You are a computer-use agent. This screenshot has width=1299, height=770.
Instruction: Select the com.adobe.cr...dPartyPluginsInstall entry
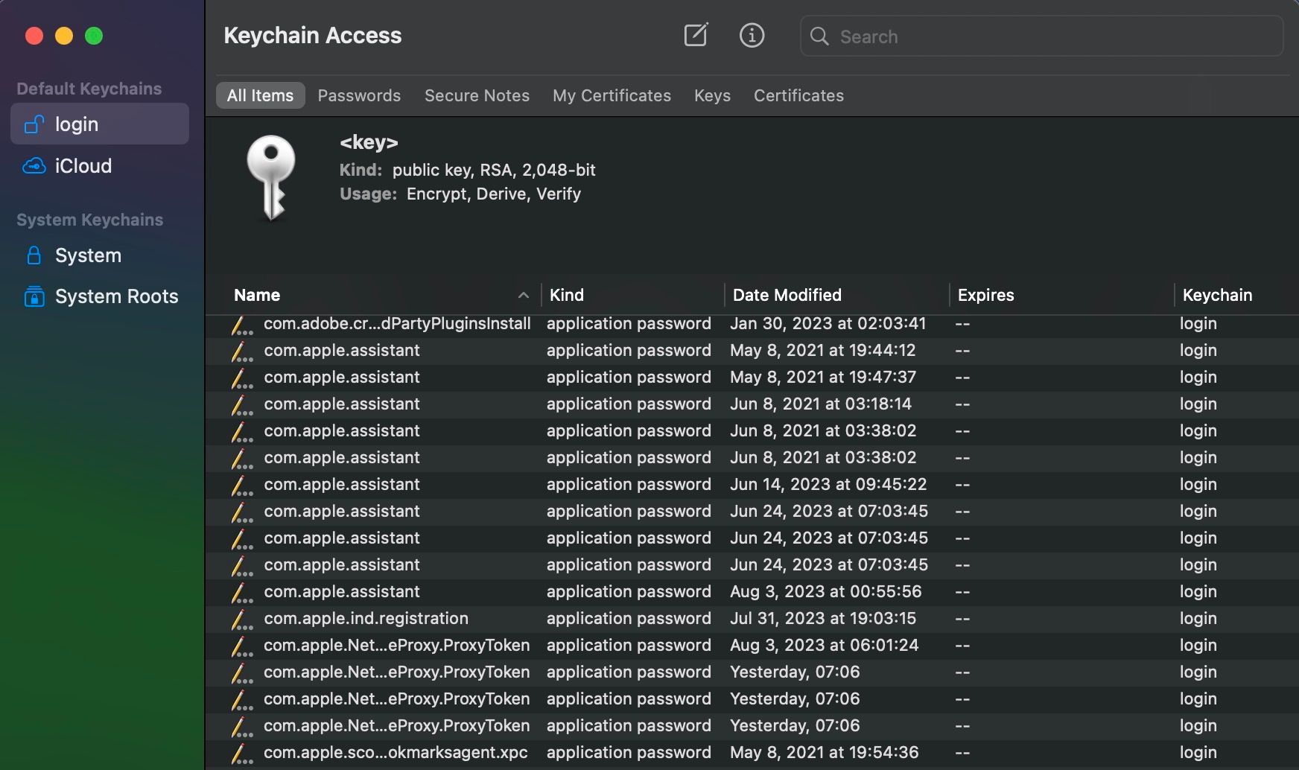[397, 324]
